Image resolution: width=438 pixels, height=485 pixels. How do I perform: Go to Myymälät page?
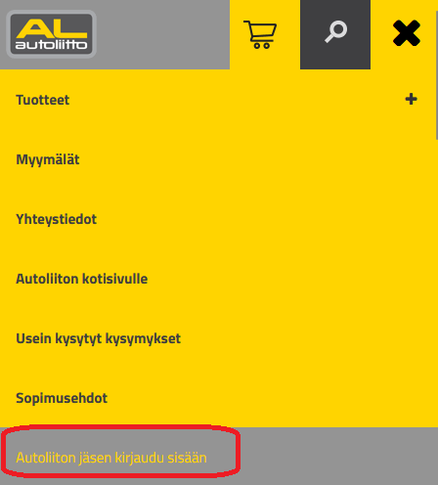[x=48, y=159]
